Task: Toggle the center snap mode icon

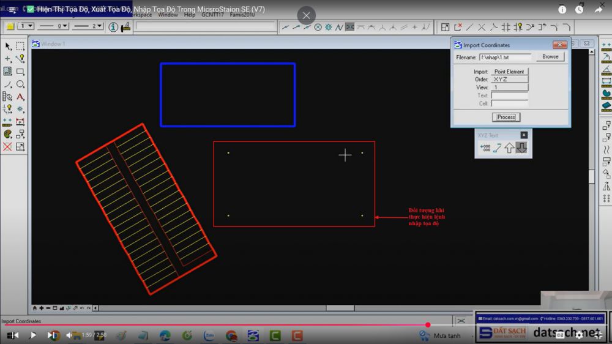Action: click(x=318, y=27)
